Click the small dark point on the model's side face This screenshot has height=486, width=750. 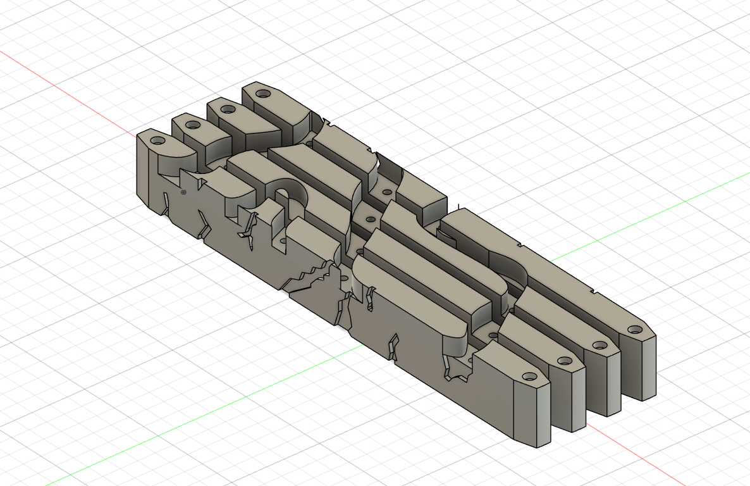pos(183,192)
